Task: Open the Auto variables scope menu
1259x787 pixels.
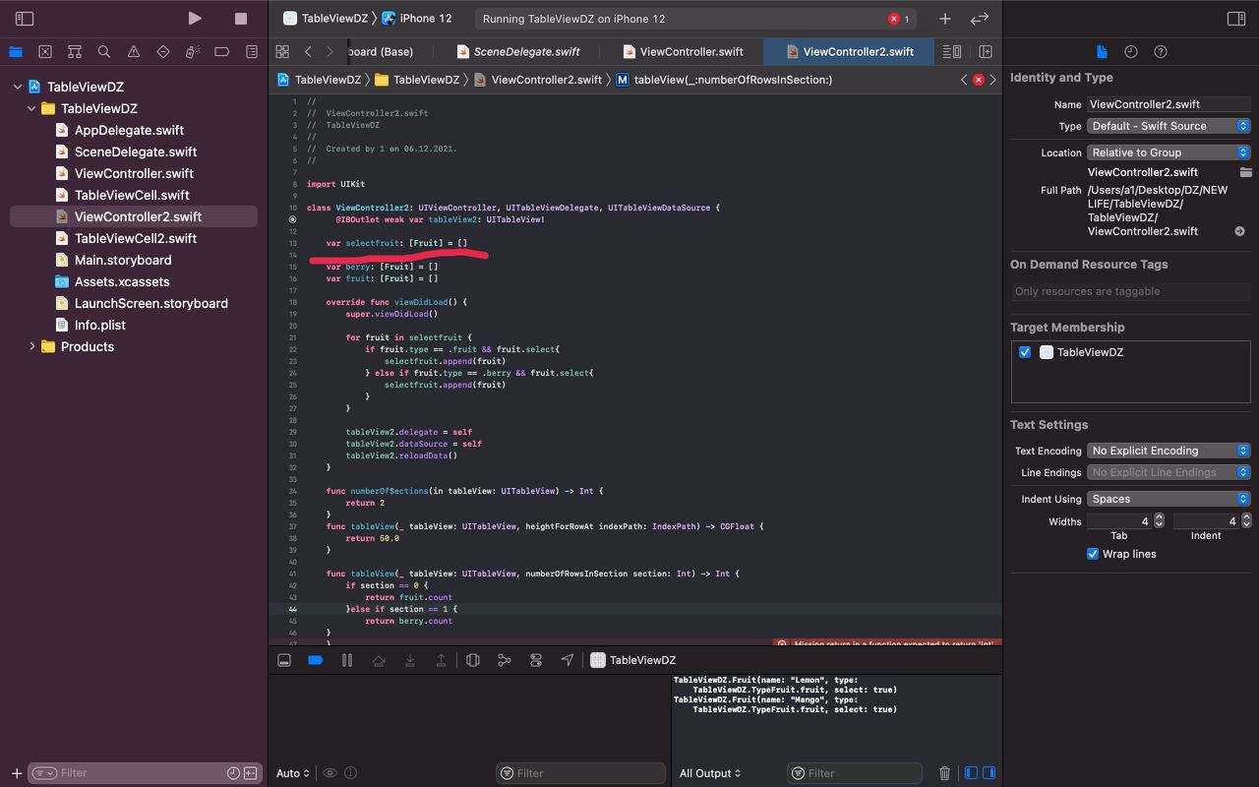Action: (293, 773)
